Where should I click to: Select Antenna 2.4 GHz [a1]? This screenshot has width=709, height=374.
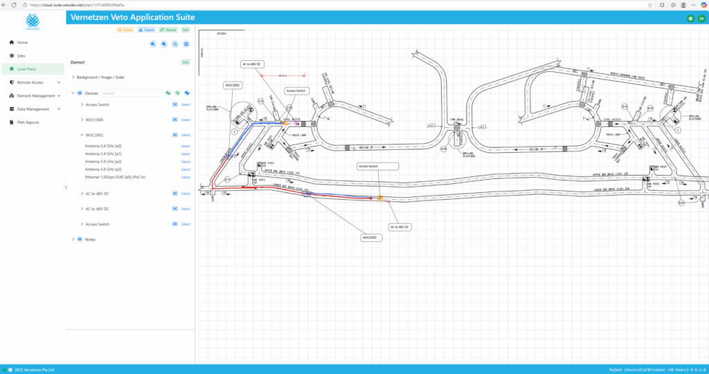coord(186,154)
